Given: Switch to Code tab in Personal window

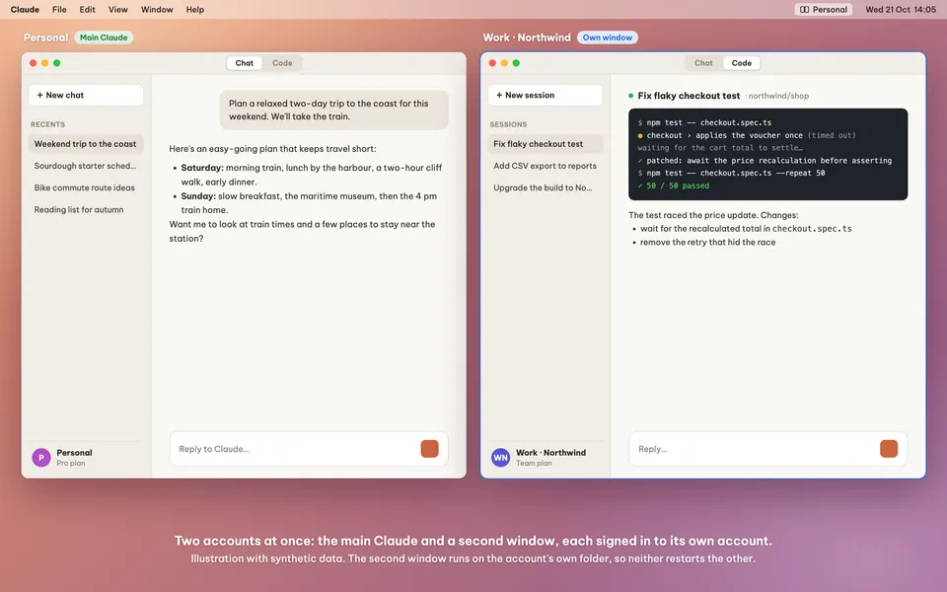Looking at the screenshot, I should [x=282, y=63].
